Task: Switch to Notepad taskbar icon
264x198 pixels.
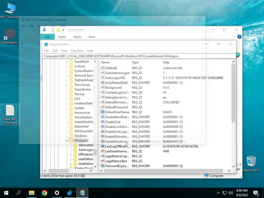Action: (x=82, y=193)
